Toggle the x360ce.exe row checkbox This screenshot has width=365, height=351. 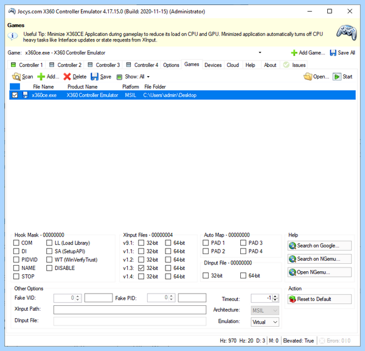tap(15, 95)
